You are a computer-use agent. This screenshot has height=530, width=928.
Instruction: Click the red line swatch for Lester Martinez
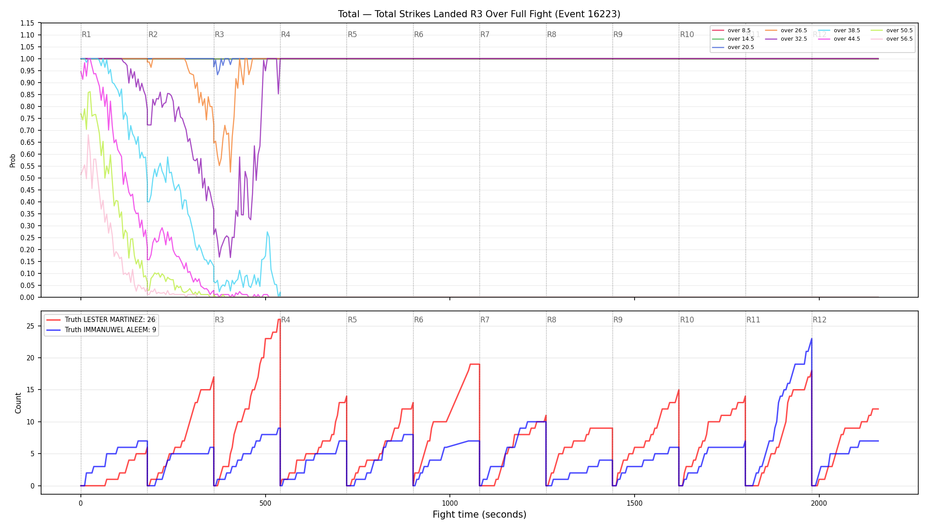click(53, 320)
